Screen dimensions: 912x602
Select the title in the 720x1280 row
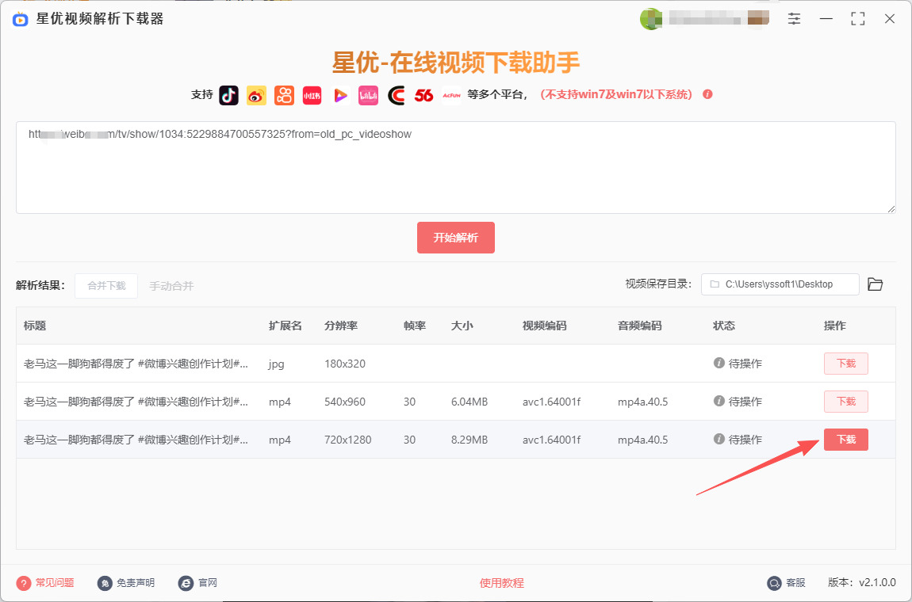coord(136,440)
